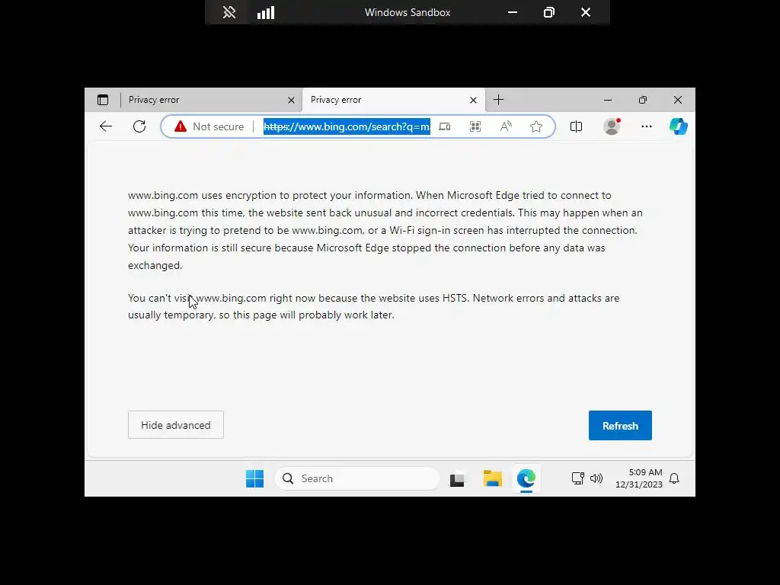Open Settings and more ellipsis menu

pyautogui.click(x=647, y=126)
